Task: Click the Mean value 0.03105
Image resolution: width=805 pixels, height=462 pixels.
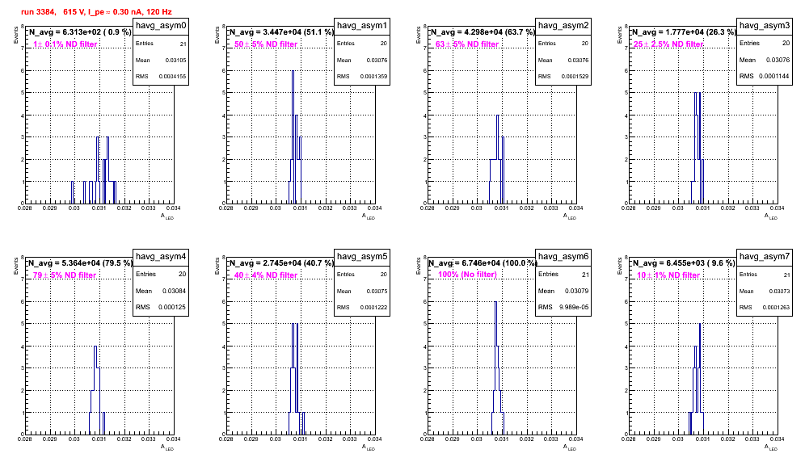Action: coord(175,60)
